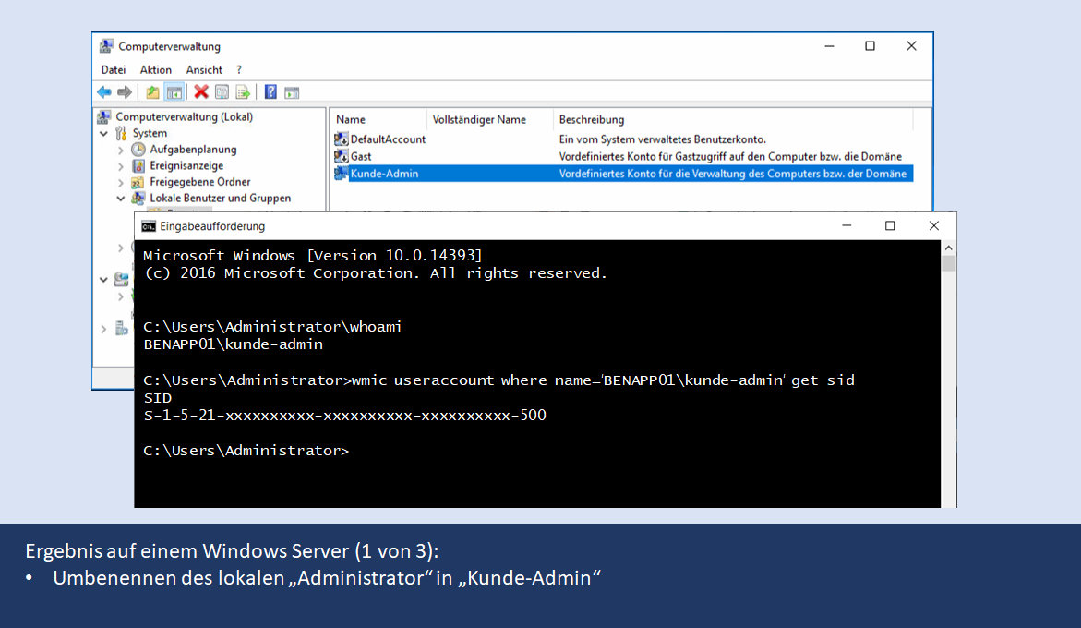Click the Export list toolbar icon
Screen dimensions: 1081x628
(243, 91)
